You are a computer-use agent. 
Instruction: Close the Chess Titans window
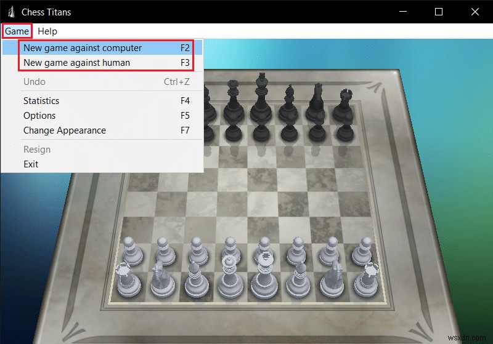pos(475,12)
